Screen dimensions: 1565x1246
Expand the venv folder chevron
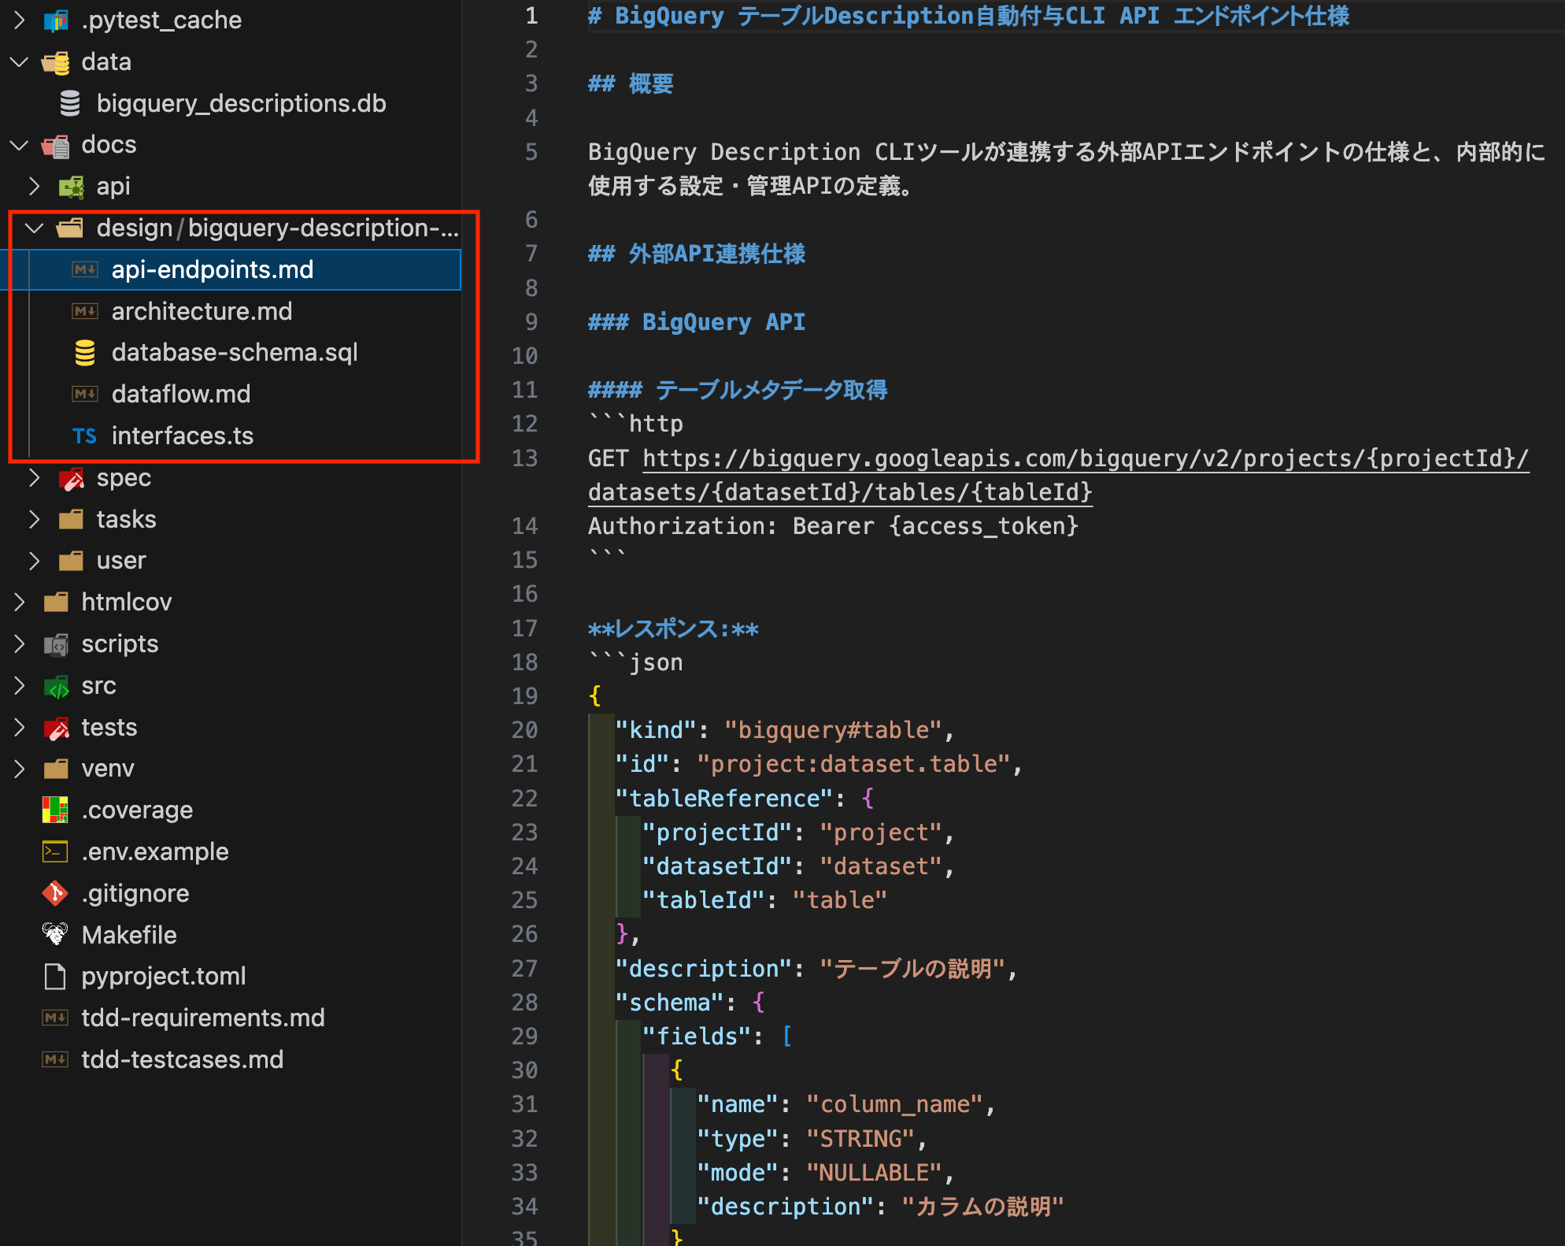click(x=20, y=769)
